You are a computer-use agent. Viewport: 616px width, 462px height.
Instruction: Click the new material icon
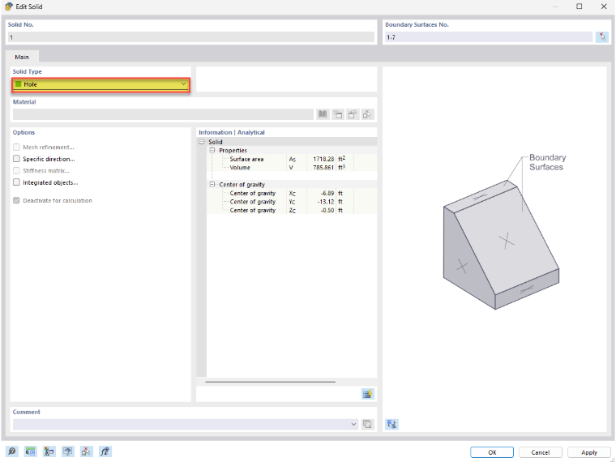point(337,114)
